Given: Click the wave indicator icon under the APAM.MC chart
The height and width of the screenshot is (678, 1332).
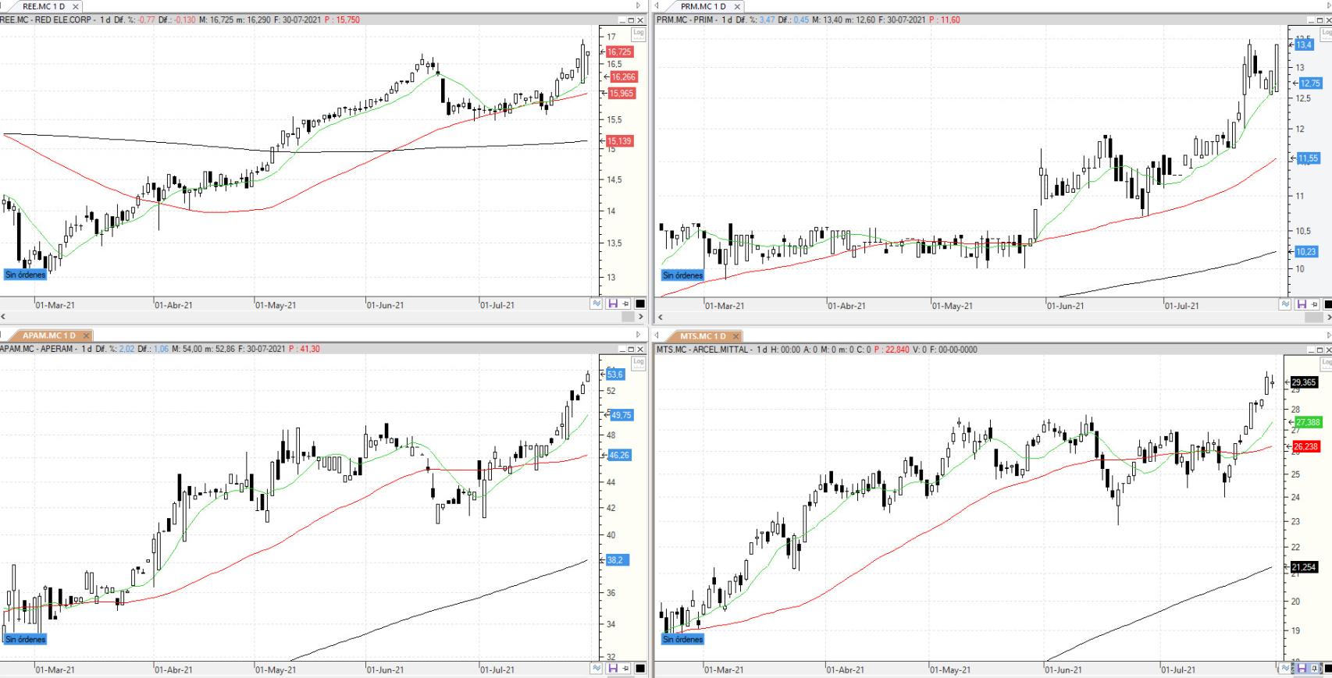Looking at the screenshot, I should click(597, 669).
